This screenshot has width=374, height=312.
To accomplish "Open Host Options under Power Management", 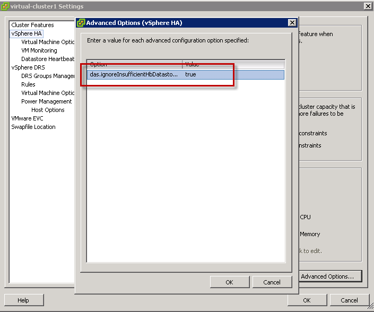I will (x=48, y=110).
